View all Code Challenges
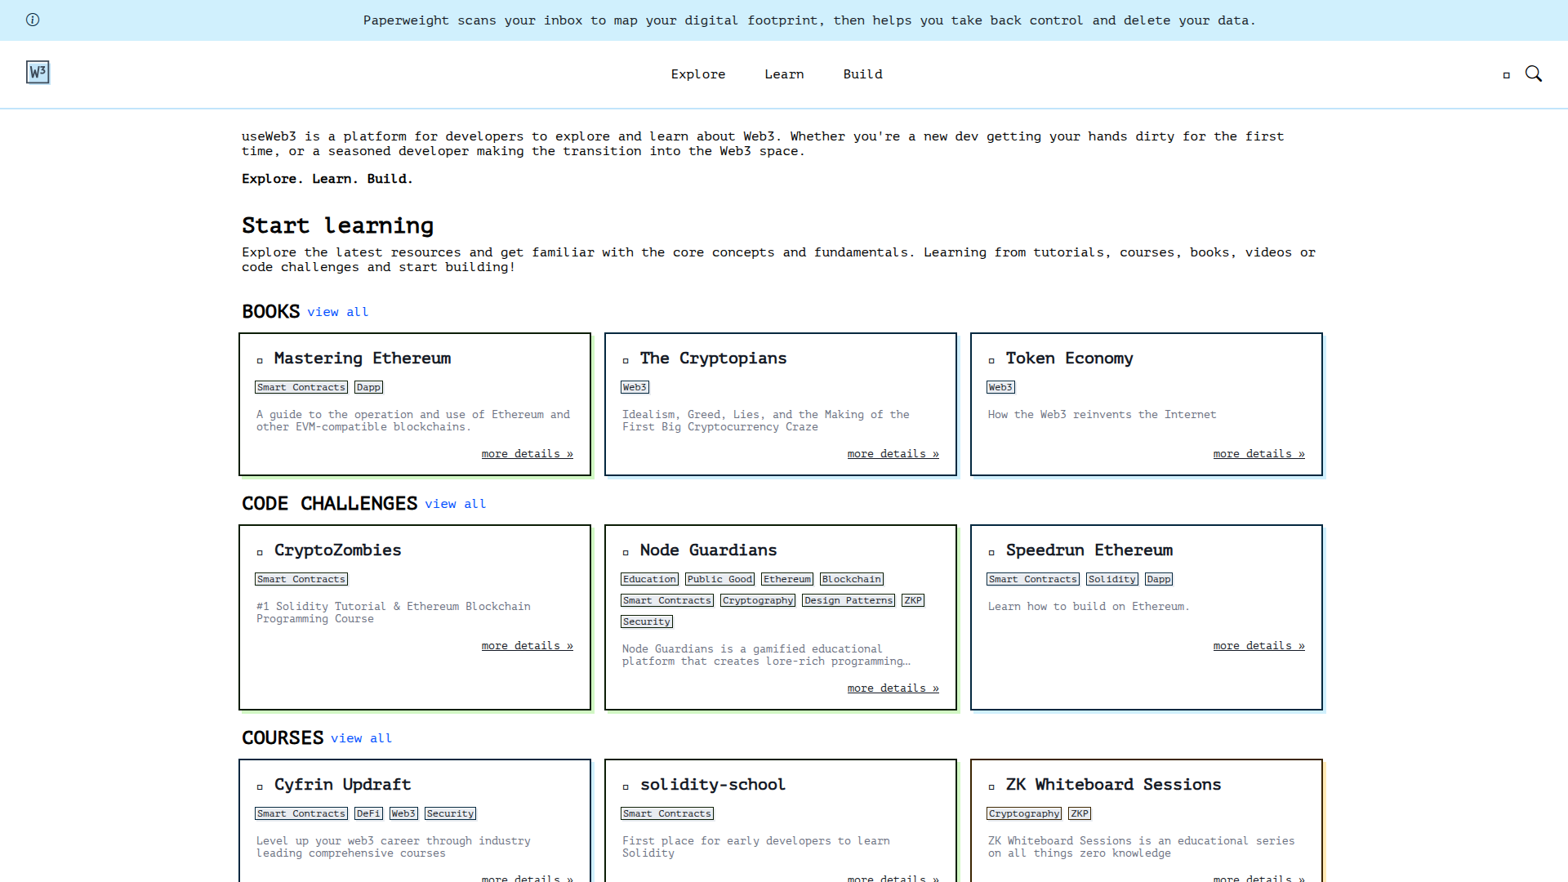 click(455, 504)
